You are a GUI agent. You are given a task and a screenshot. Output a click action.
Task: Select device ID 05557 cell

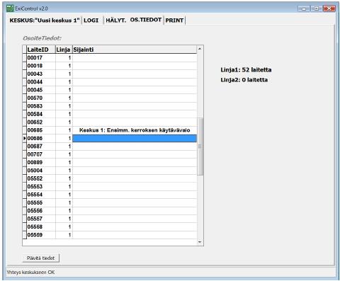pyautogui.click(x=41, y=219)
